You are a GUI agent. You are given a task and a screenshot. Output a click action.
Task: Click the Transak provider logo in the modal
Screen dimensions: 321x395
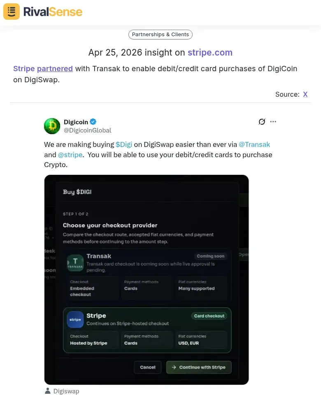tap(75, 263)
